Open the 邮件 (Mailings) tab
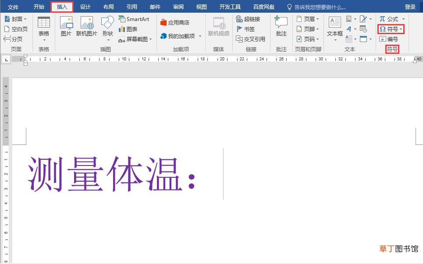 point(155,7)
